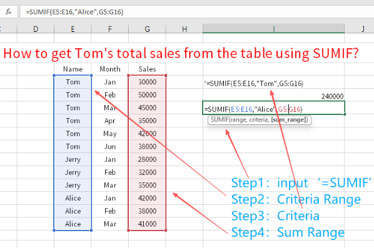Select Alice's Feb sales cell 38000
Screen dimensions: 374x248
click(147, 211)
